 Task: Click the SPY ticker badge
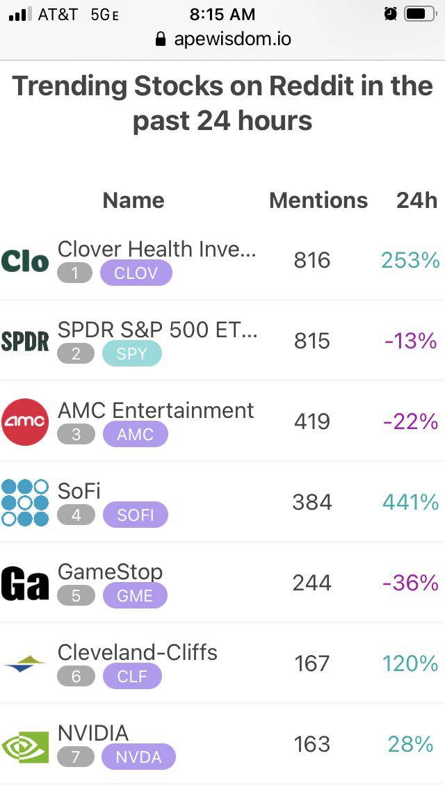click(133, 353)
